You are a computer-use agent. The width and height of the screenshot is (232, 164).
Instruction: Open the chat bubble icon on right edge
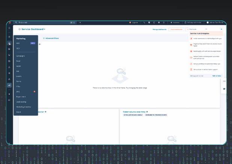point(224,89)
